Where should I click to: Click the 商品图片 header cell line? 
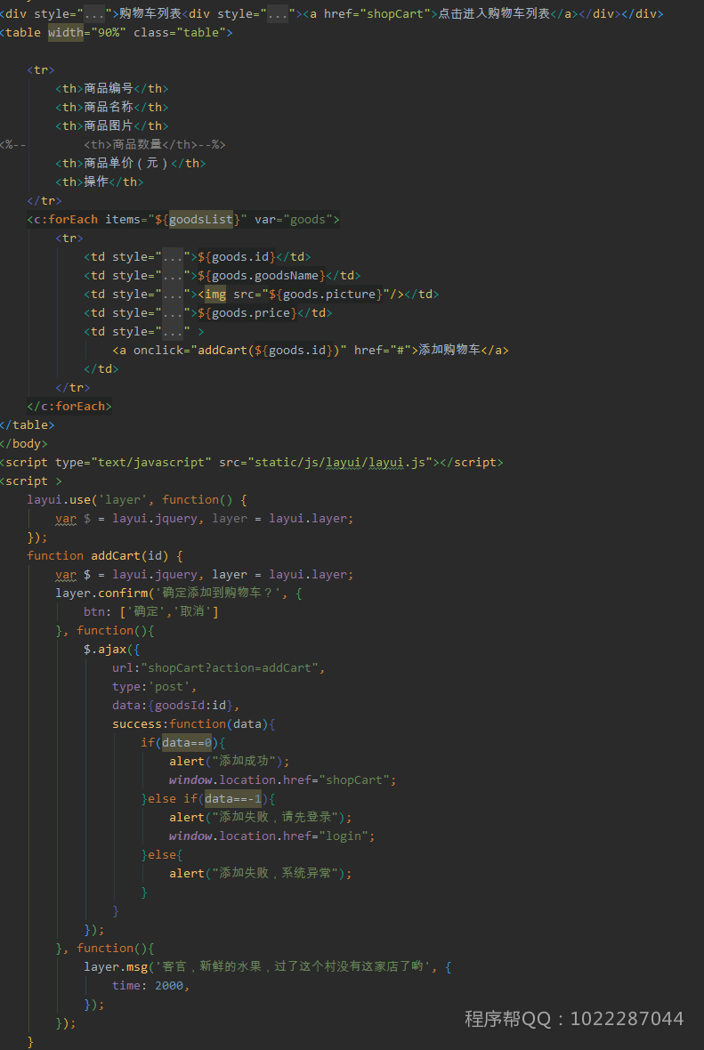112,125
